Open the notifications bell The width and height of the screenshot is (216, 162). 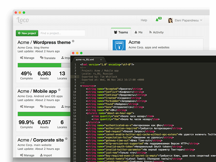pyautogui.click(x=157, y=20)
